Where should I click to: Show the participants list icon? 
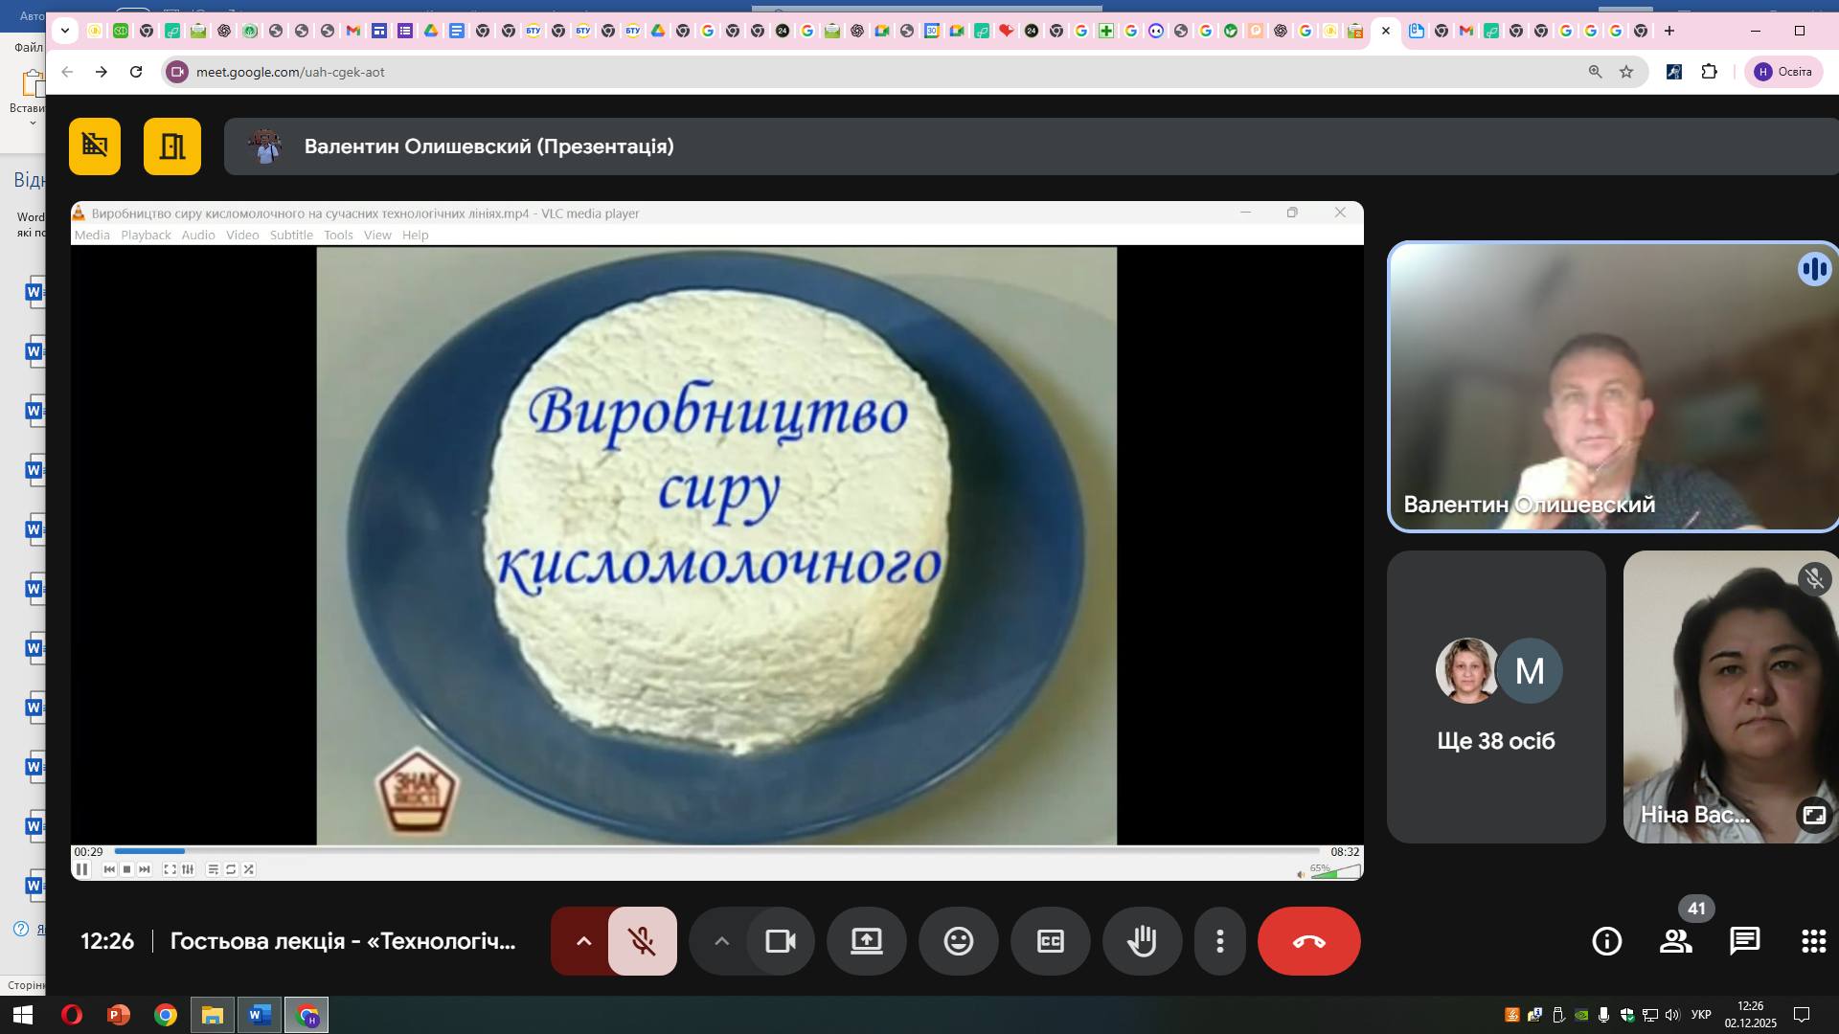(1675, 941)
